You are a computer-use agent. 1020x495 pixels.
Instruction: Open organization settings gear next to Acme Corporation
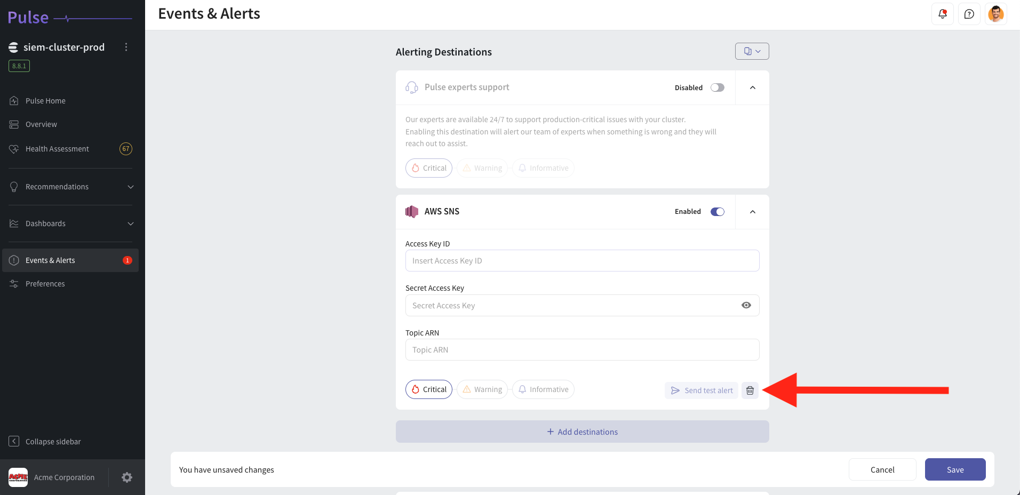pos(126,477)
